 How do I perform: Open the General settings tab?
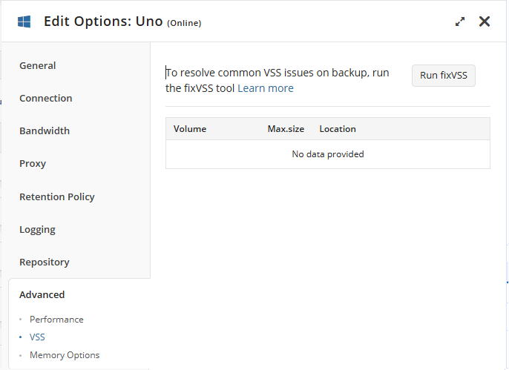[x=38, y=65]
